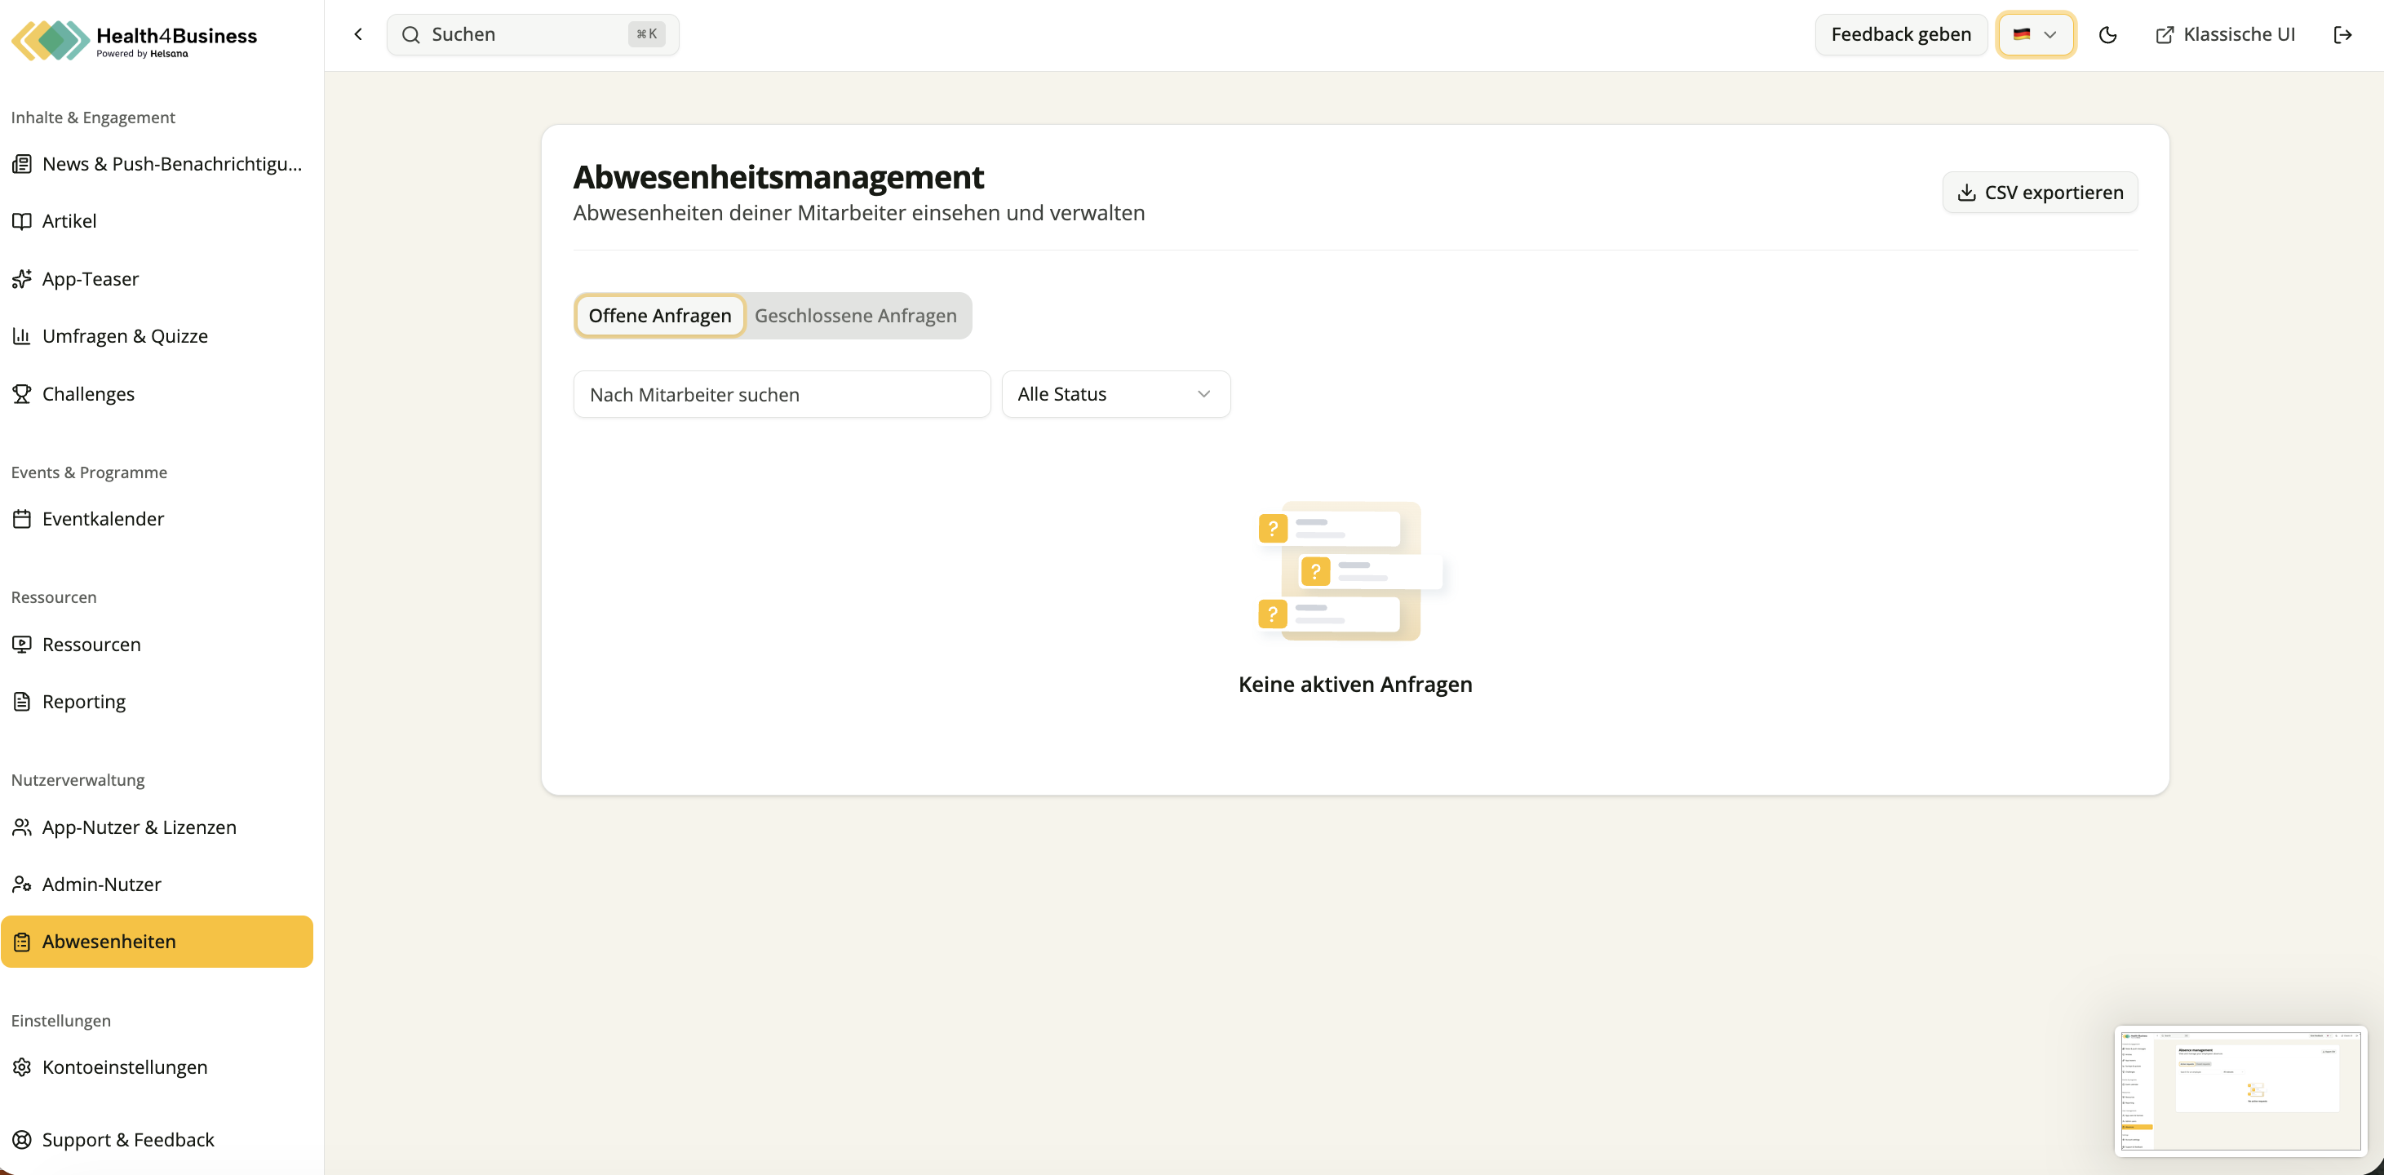Collapse the sidebar with the back chevron
This screenshot has height=1175, width=2384.
359,35
